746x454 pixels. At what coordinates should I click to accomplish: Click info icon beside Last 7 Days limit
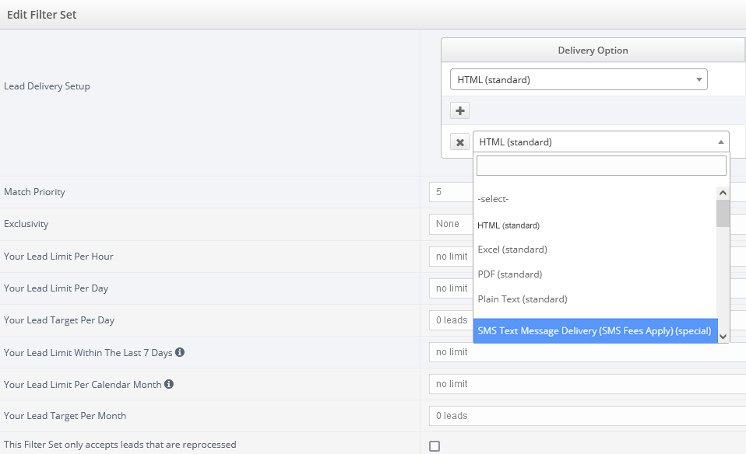(x=180, y=352)
